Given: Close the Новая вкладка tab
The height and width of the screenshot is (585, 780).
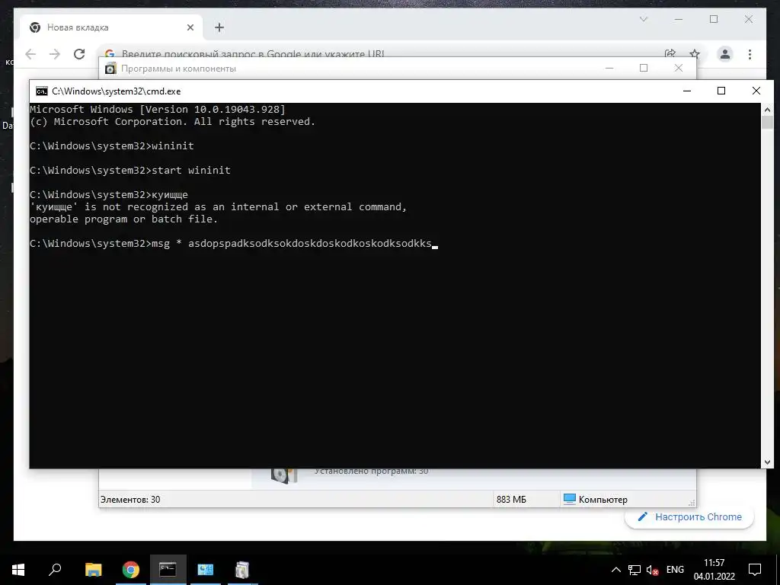Looking at the screenshot, I should (x=190, y=27).
